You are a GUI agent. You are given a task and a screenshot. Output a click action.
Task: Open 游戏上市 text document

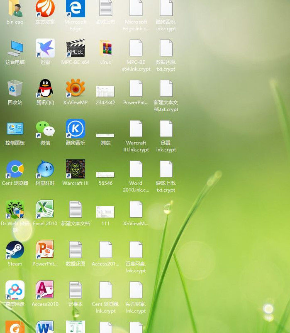click(106, 8)
